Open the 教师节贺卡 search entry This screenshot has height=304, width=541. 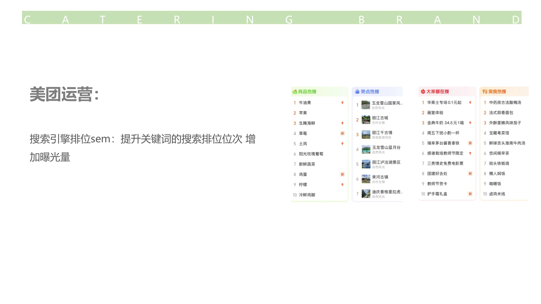[437, 184]
